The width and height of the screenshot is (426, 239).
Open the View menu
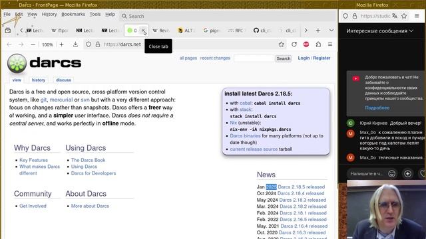pyautogui.click(x=32, y=15)
